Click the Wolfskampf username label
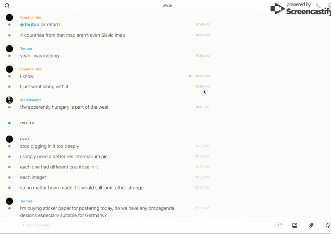The image size is (331, 234). point(30,100)
